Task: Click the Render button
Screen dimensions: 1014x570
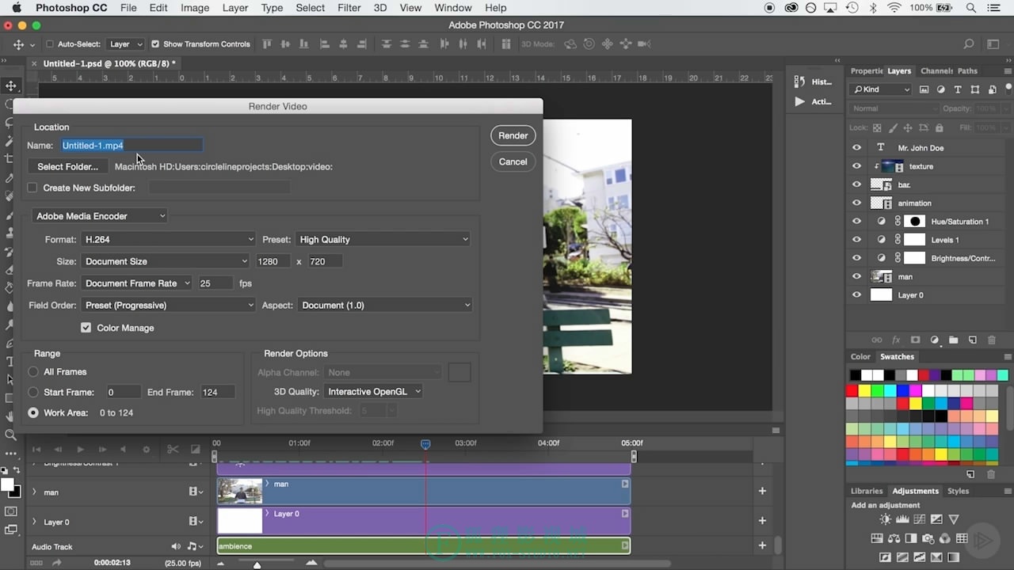Action: (513, 135)
